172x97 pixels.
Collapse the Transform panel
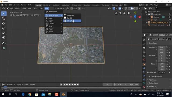(153, 43)
